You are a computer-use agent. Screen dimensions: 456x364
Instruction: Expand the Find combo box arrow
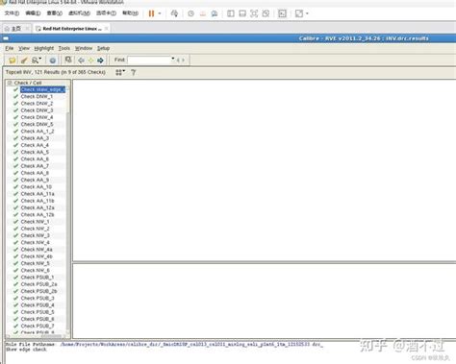tap(173, 59)
